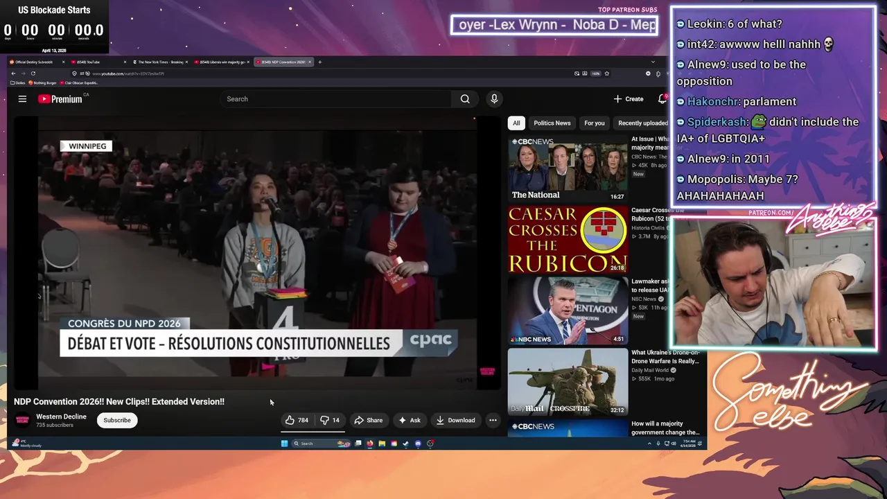
Task: Switch to The New York Times tab
Action: click(160, 62)
